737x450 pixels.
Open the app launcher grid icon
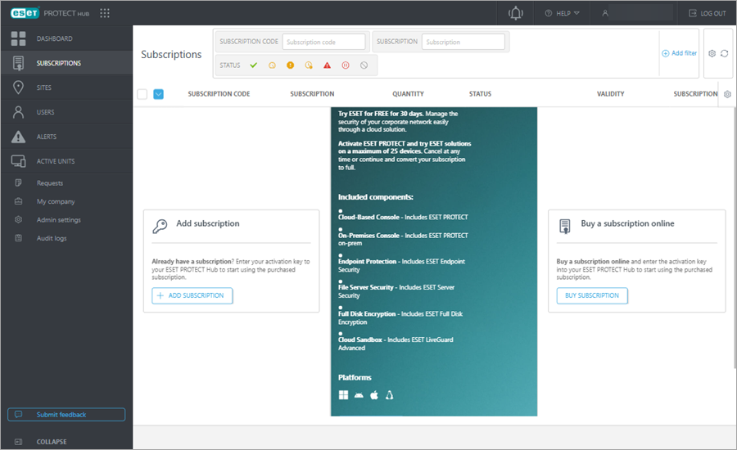point(104,13)
